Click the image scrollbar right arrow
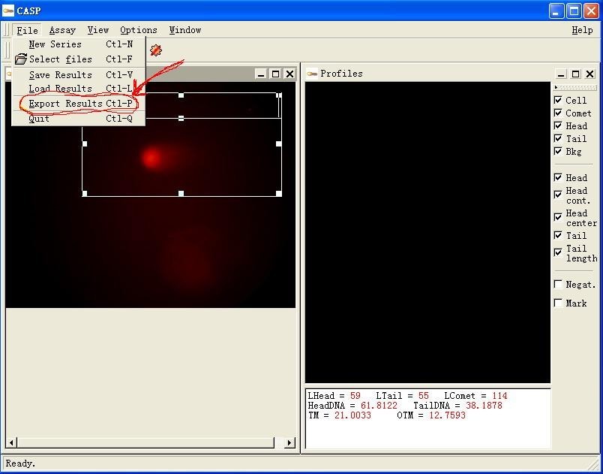This screenshot has width=603, height=474. click(289, 443)
